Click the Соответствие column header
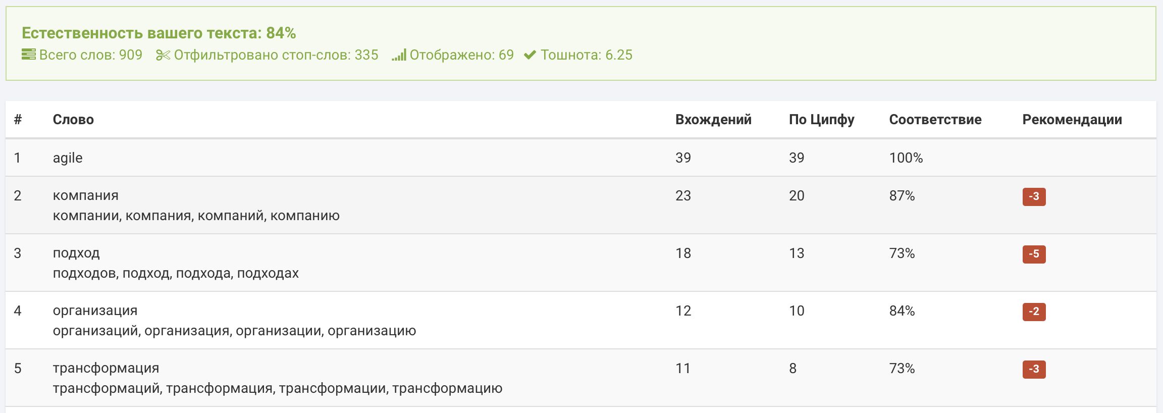Viewport: 1163px width, 413px height. (x=935, y=120)
